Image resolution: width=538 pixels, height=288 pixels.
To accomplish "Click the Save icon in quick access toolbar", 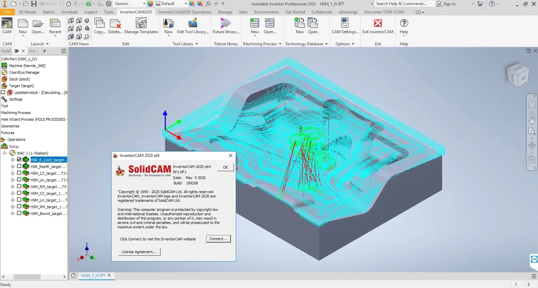I will coord(34,4).
